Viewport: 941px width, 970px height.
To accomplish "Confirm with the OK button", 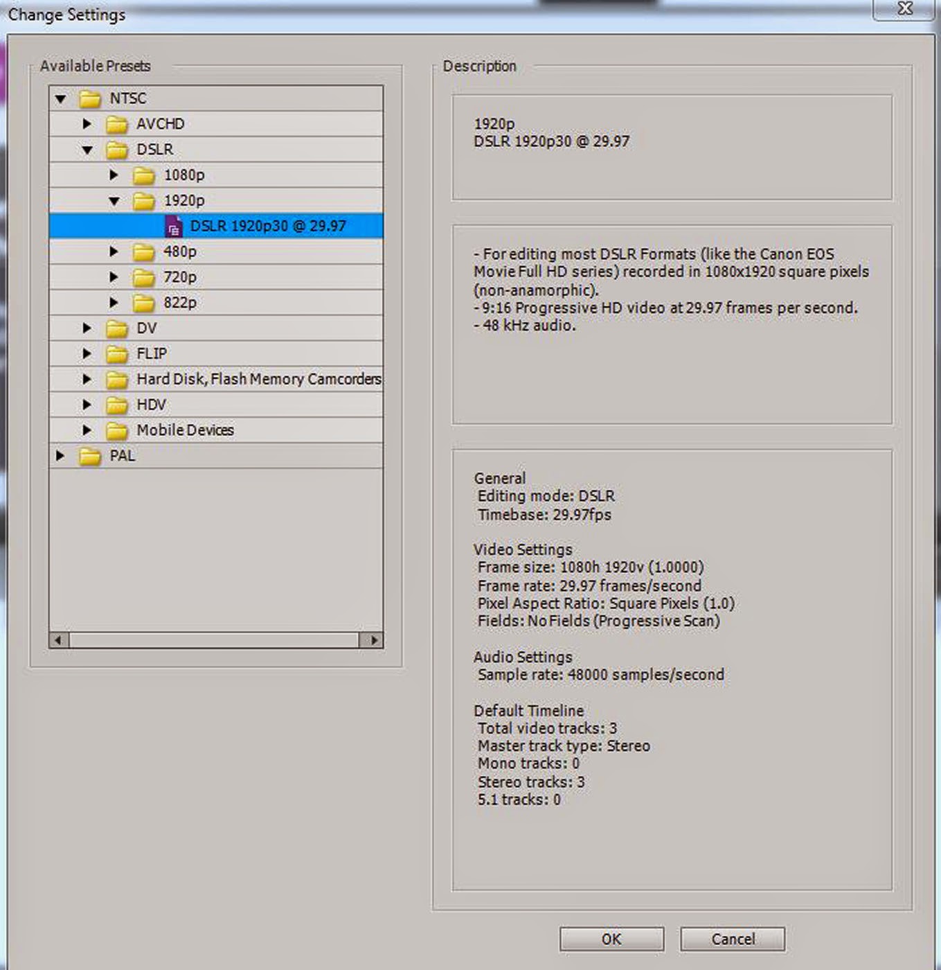I will coord(611,940).
